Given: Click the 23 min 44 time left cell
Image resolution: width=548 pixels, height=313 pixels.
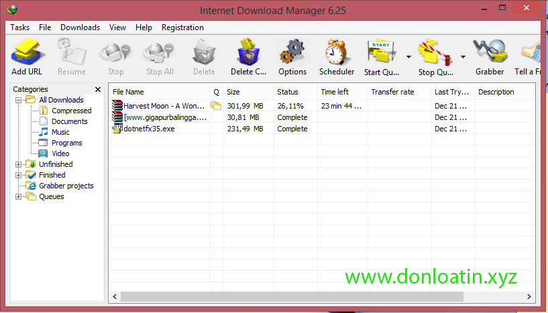Looking at the screenshot, I should coord(341,106).
